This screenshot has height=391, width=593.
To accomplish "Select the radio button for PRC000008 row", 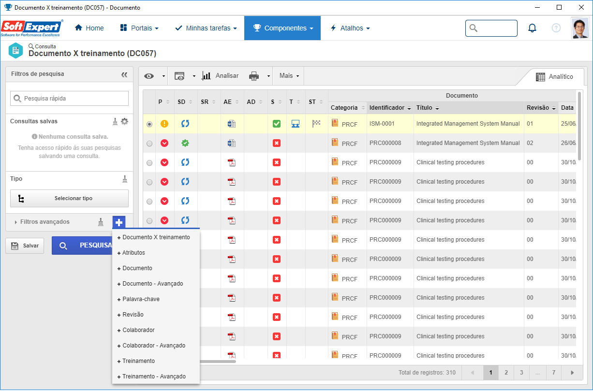I will point(149,144).
